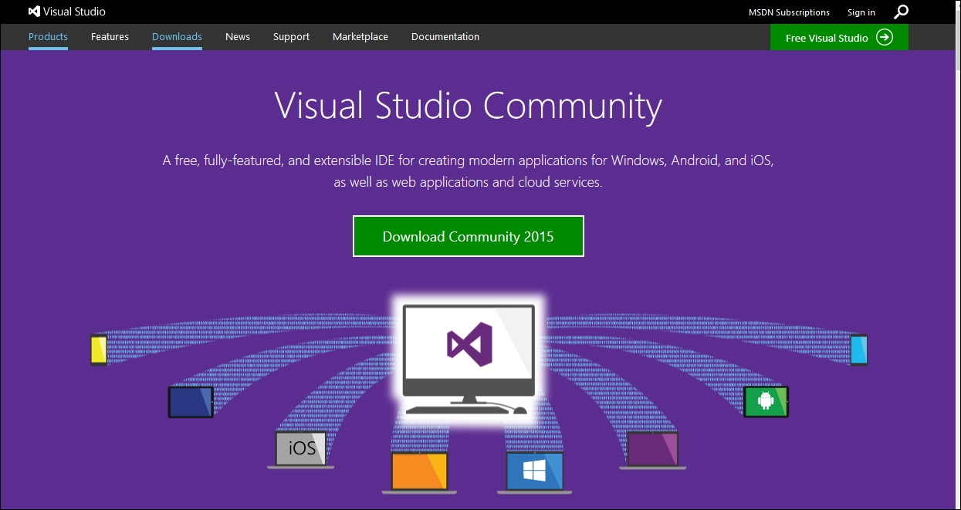Select the Android tablet icon
Screen dimensions: 961x510
tap(766, 402)
